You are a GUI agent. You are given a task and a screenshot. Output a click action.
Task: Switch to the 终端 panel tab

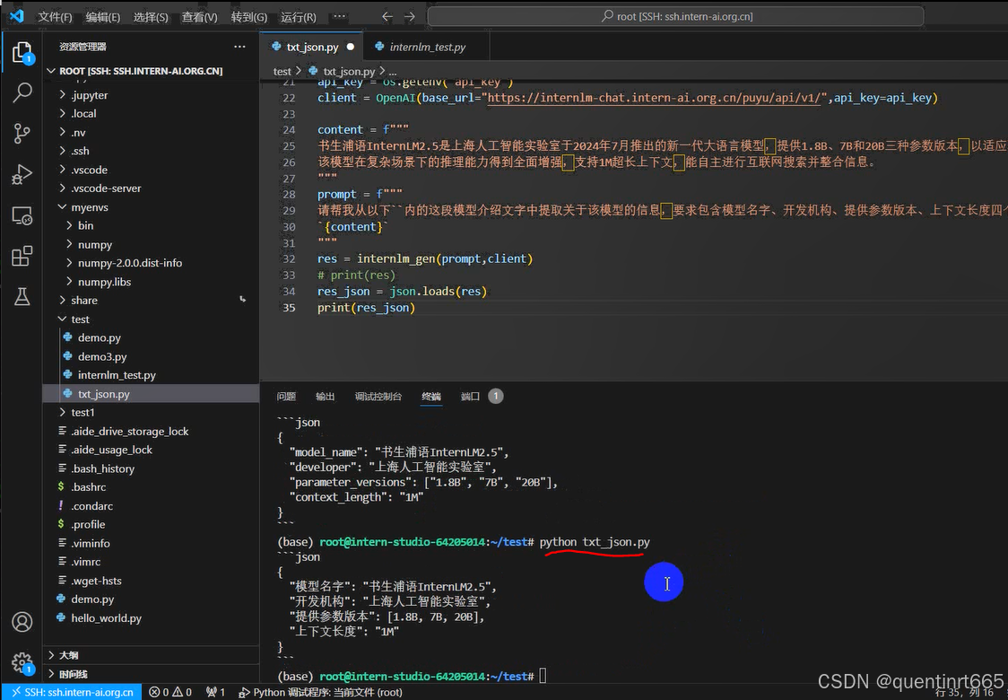(431, 397)
